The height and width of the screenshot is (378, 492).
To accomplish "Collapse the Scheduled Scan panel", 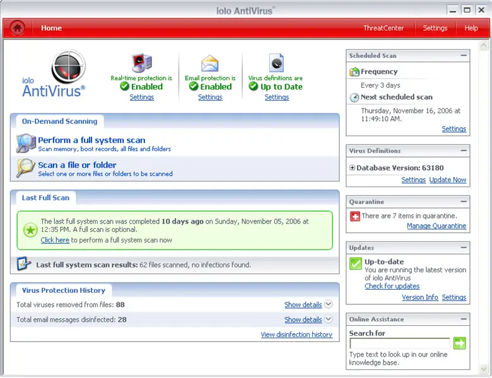I will coord(464,55).
